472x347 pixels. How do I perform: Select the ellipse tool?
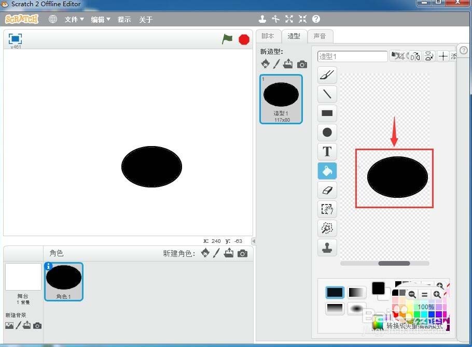tap(327, 132)
